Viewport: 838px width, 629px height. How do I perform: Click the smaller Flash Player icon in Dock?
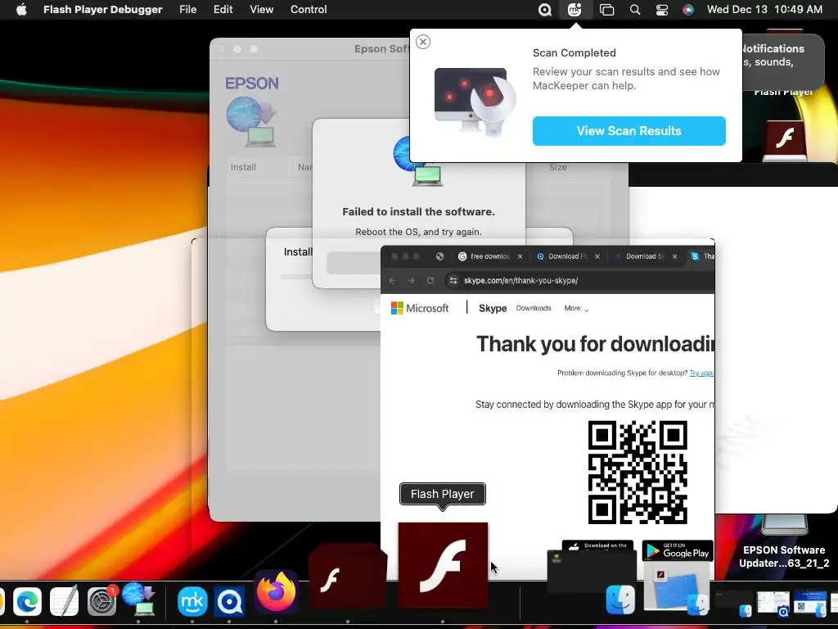(x=348, y=577)
